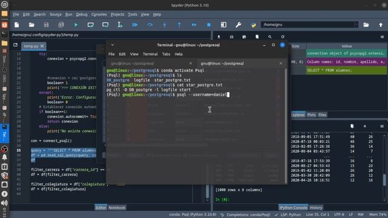Run selection or current line icon
Screen dimensions: 388x218
pos(120,25)
